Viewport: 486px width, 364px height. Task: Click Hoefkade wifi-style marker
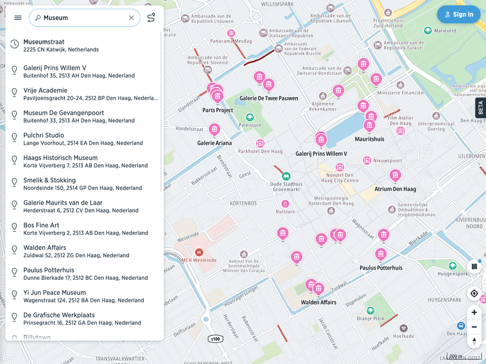pyautogui.click(x=403, y=328)
